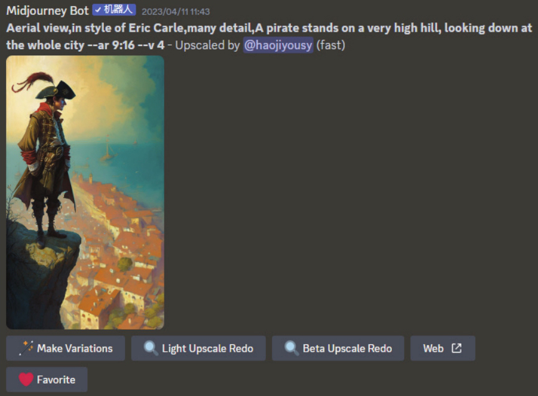538x396 pixels.
Task: Click the red heart icon on Favorite
Action: pyautogui.click(x=26, y=380)
